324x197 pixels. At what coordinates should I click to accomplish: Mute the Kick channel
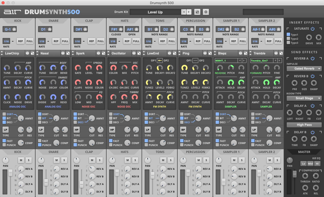(x=21, y=160)
